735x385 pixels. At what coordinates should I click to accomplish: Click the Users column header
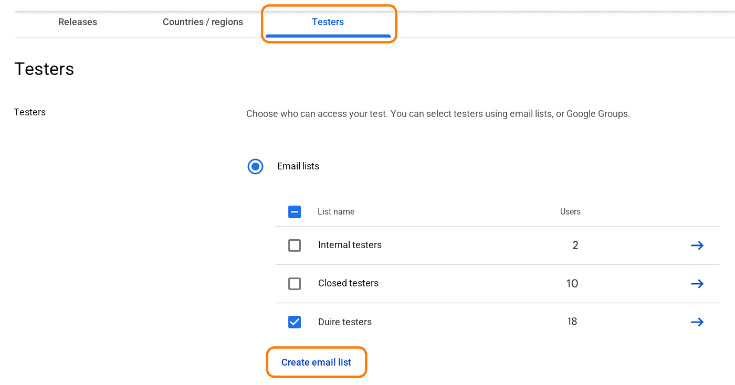570,212
